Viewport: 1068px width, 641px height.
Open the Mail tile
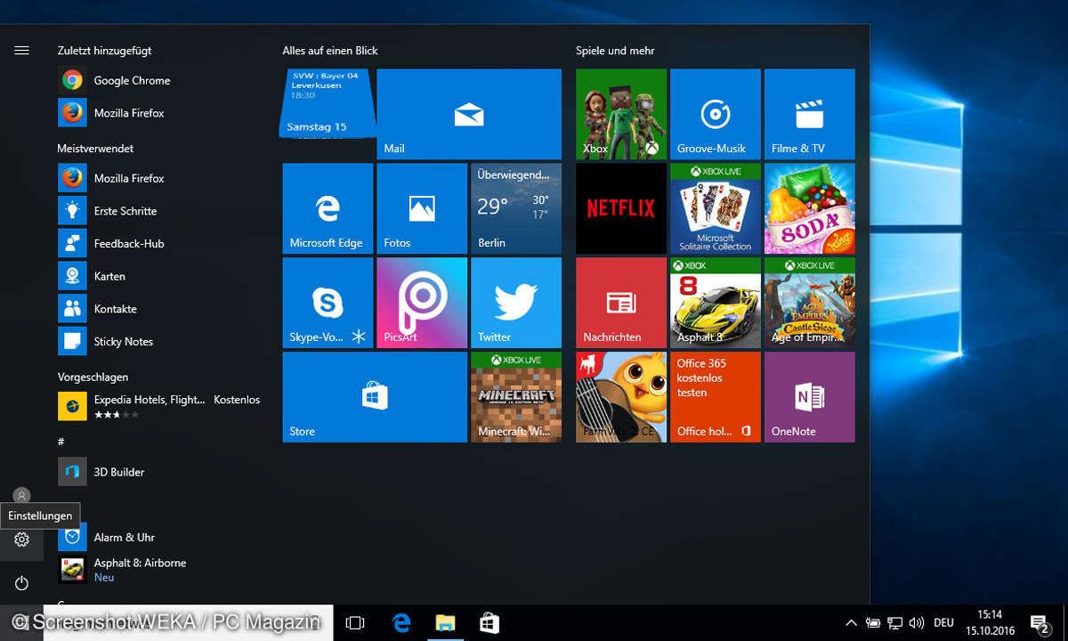point(469,114)
